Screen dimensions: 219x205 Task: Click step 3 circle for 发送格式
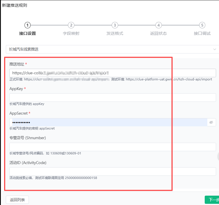tap(115, 25)
